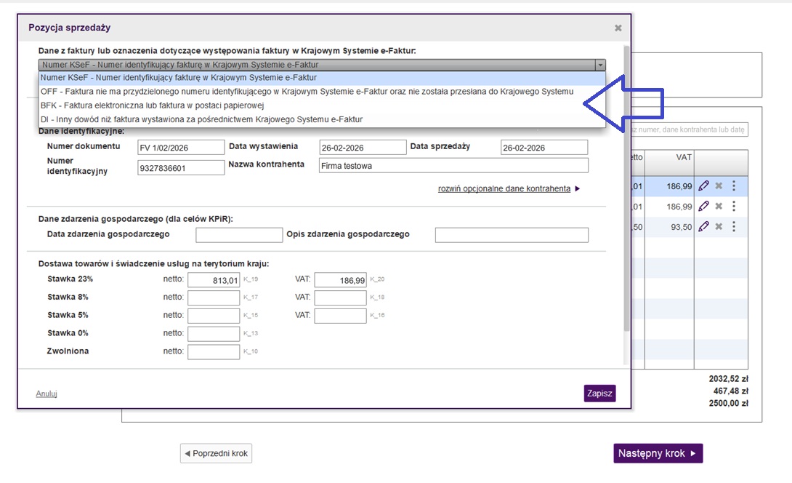Click edit pencil in highlighted first table row
The image size is (792, 483).
point(703,185)
